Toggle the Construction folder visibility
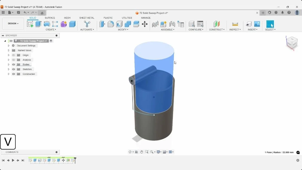Viewport: 302px width, 170px height. pos(14,74)
